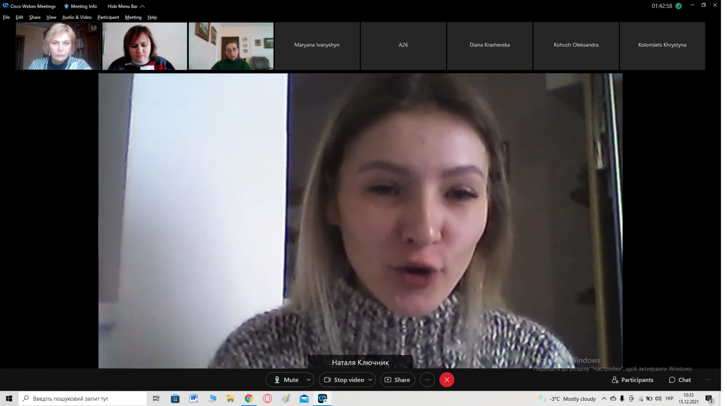Select Maryana Ivanyshyn's participant tile

pos(317,46)
